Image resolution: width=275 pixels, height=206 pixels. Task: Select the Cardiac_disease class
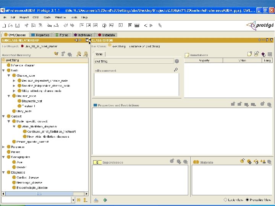pos(27,177)
